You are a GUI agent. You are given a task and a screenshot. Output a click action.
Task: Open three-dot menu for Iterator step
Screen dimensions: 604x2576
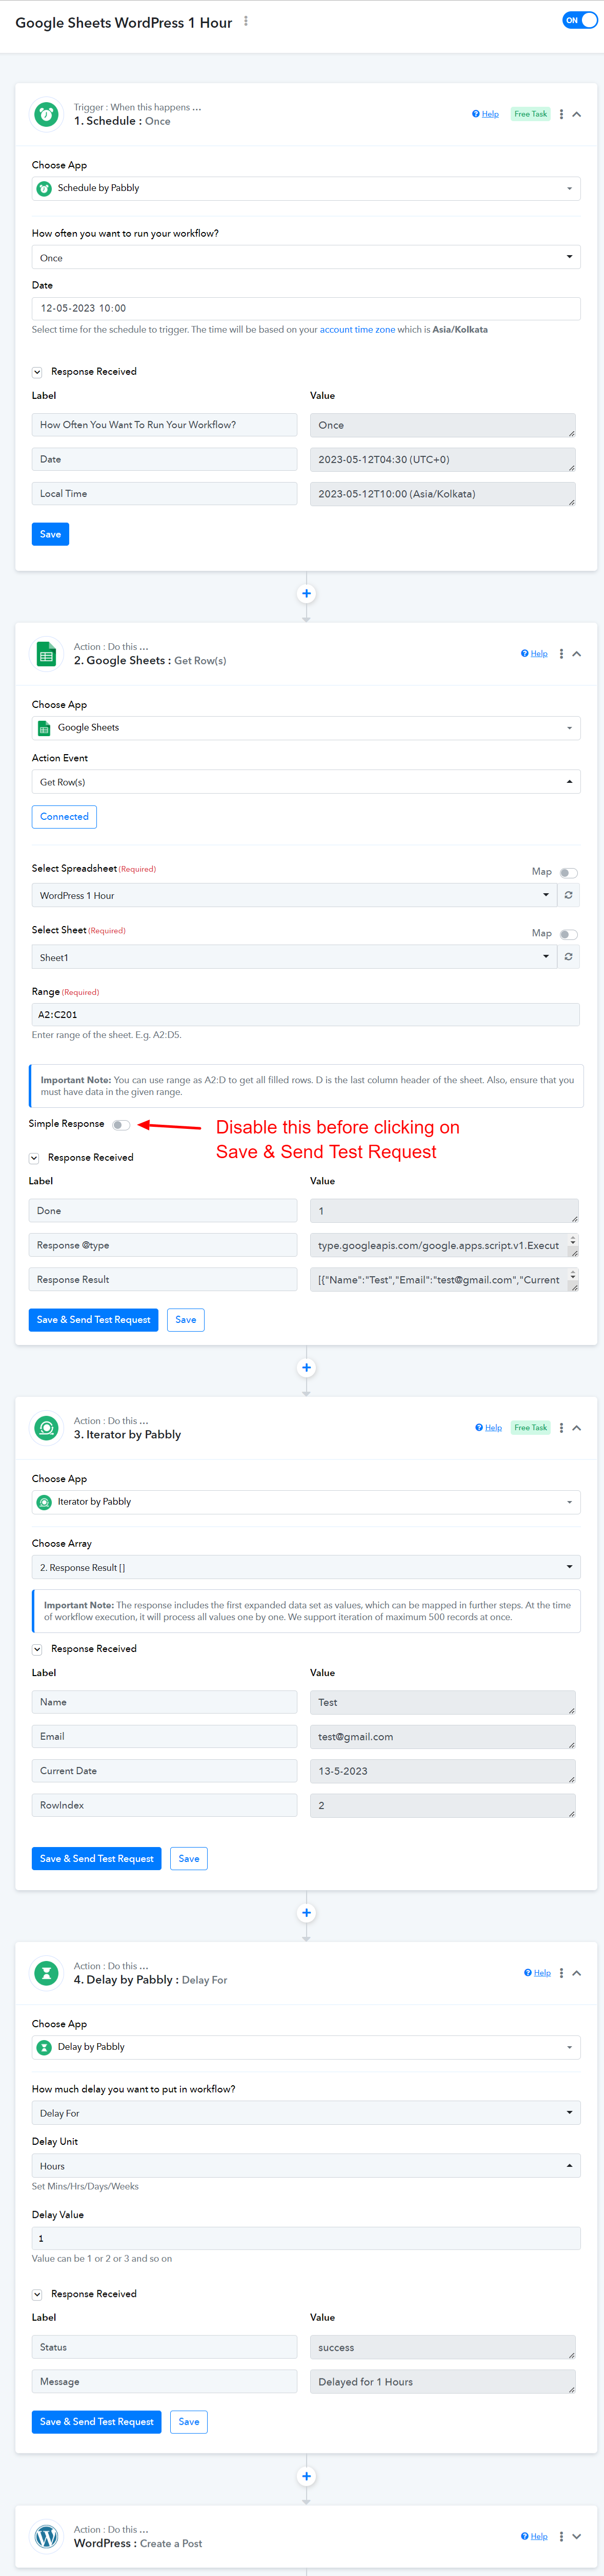[x=561, y=1428]
